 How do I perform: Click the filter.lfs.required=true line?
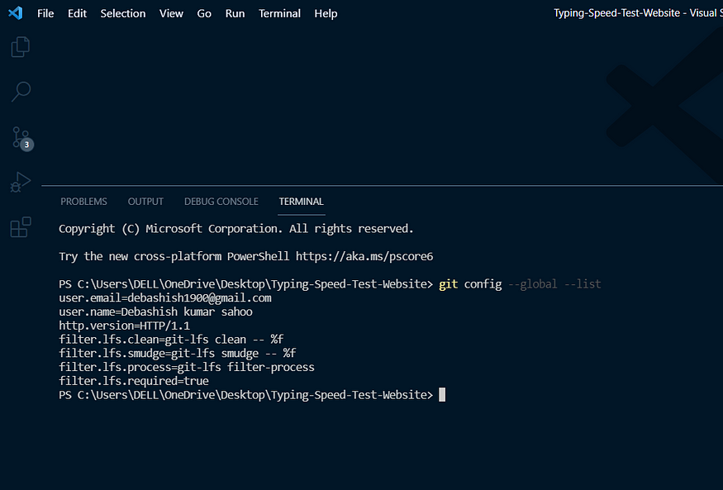point(134,381)
